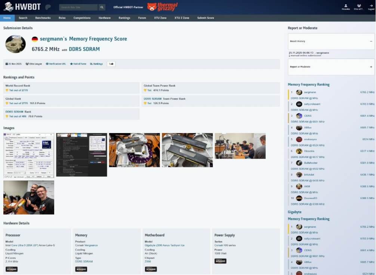Go to the XTU Zone menu item
The width and height of the screenshot is (376, 275).
point(160,18)
